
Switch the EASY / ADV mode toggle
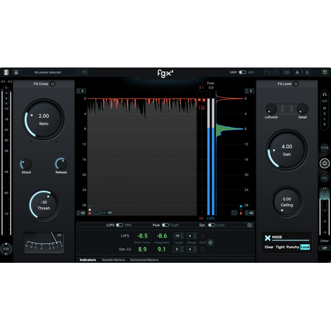[x=242, y=72]
